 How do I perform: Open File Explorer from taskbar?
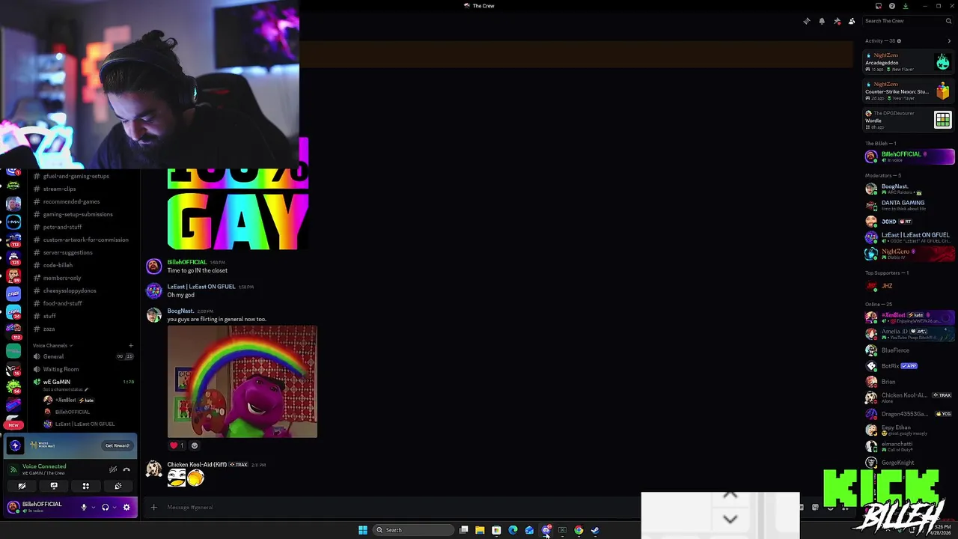pos(480,530)
